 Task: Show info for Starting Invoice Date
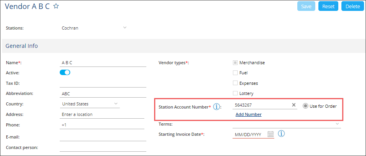(281, 134)
